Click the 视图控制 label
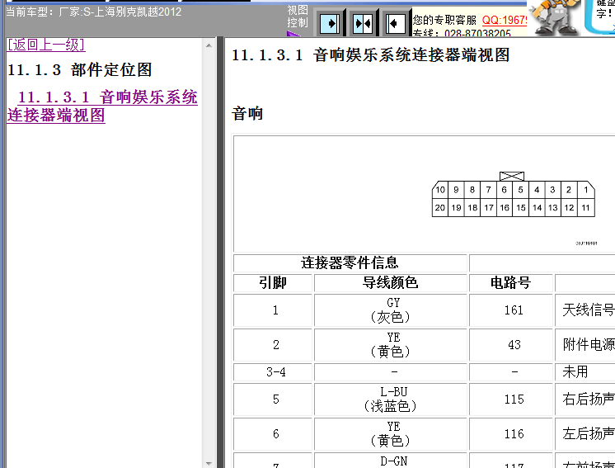This screenshot has width=615, height=468. (298, 17)
